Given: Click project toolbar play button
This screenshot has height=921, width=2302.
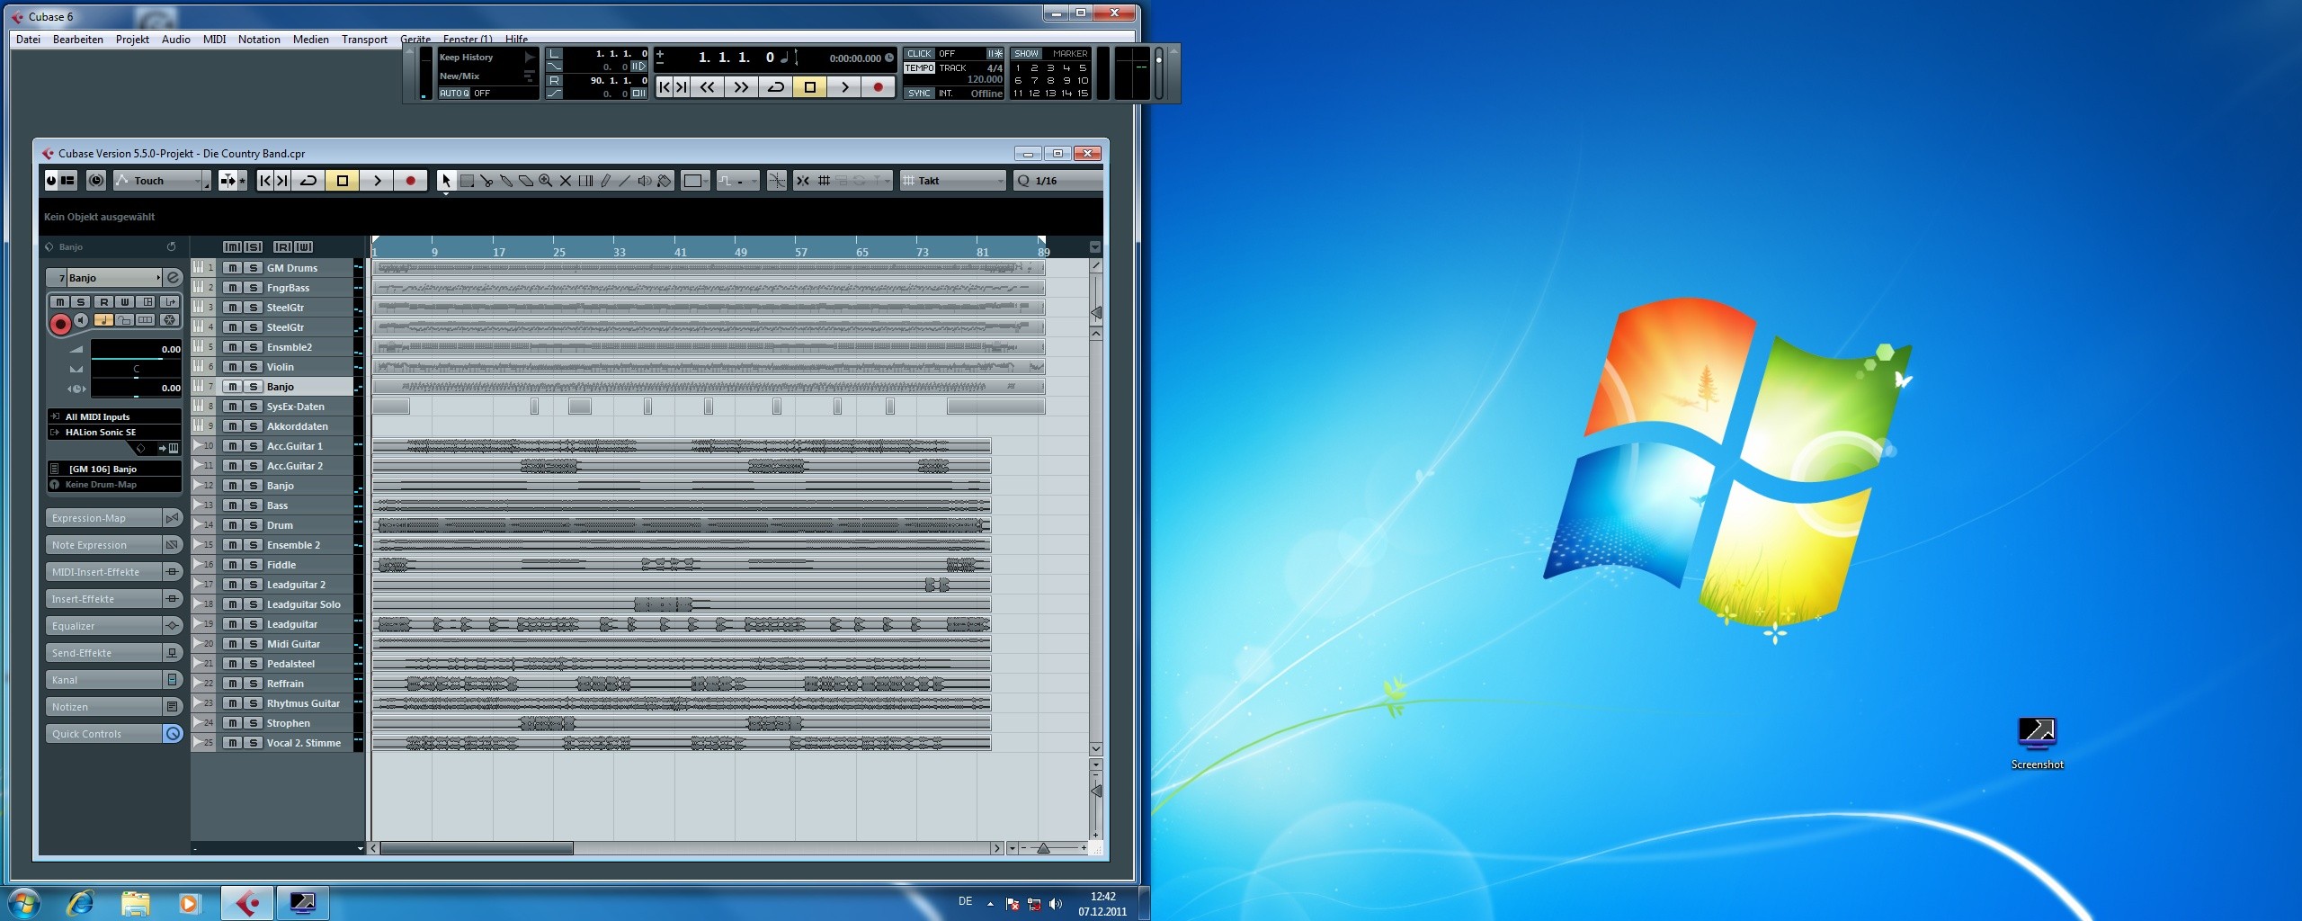Looking at the screenshot, I should click(378, 181).
